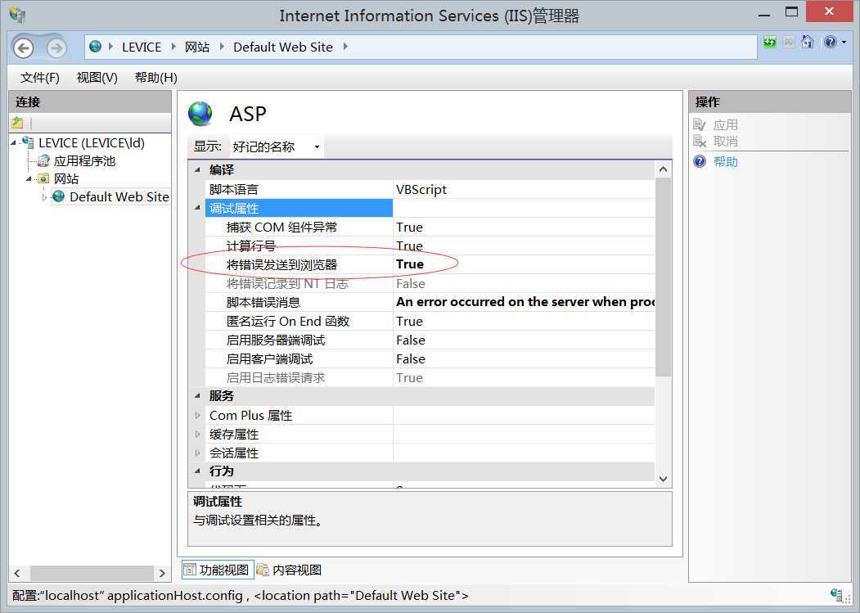Click the 取消 action icon
Viewport: 860px width, 613px height.
[700, 141]
